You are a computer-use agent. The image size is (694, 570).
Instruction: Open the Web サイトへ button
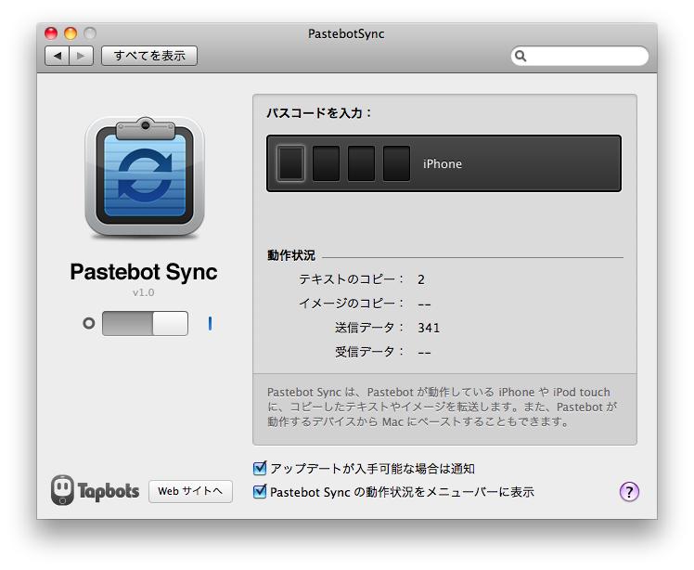(190, 491)
